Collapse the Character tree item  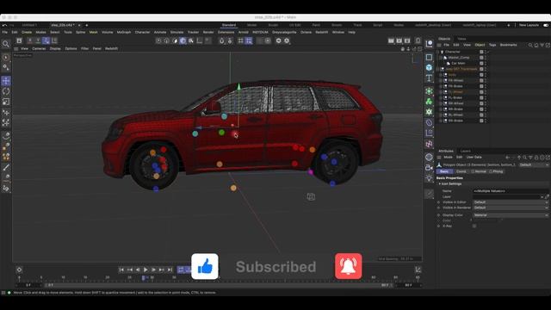point(438,52)
